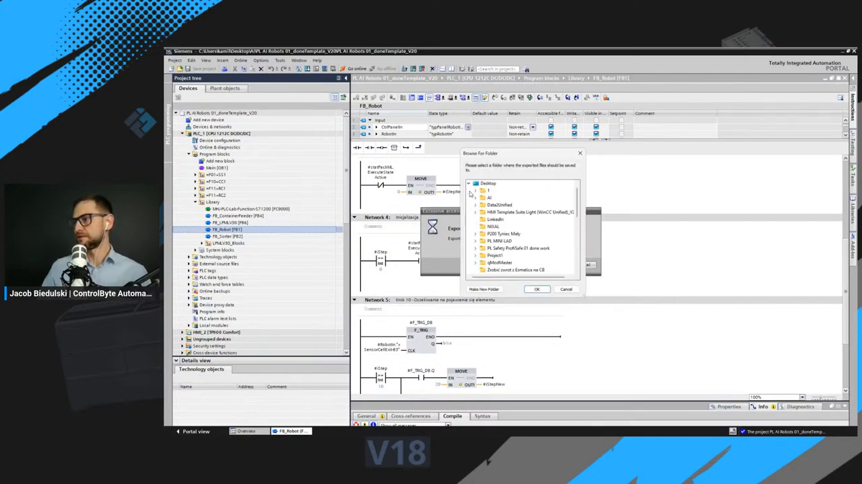Image resolution: width=862 pixels, height=484 pixels.
Task: Open Online & diagnostics under PLC_1
Action: tap(219, 147)
